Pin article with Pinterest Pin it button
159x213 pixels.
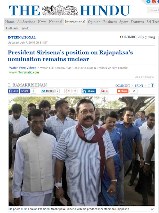104,91
